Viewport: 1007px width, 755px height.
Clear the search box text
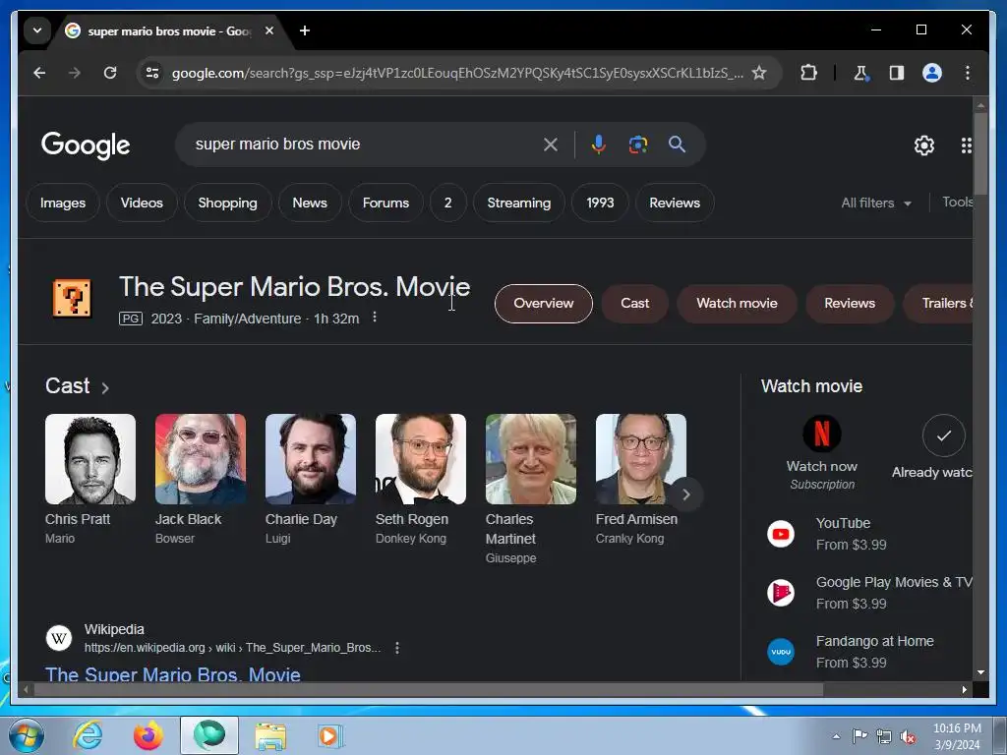coord(551,145)
